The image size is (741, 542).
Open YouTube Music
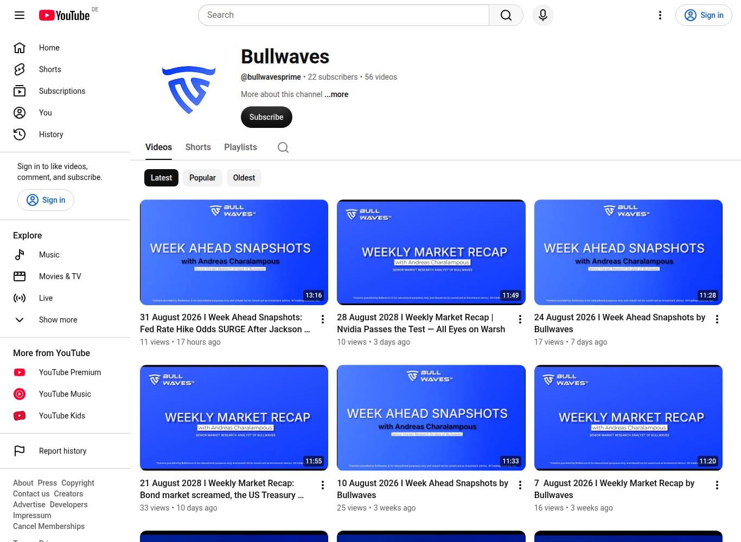pyautogui.click(x=65, y=394)
